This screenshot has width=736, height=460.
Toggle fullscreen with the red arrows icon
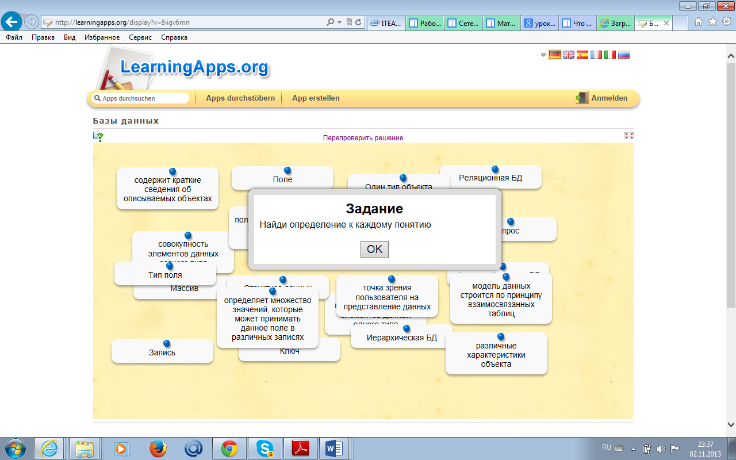point(628,135)
